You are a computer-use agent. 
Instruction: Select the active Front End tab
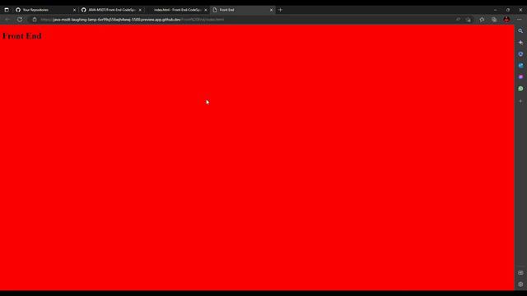pos(242,10)
